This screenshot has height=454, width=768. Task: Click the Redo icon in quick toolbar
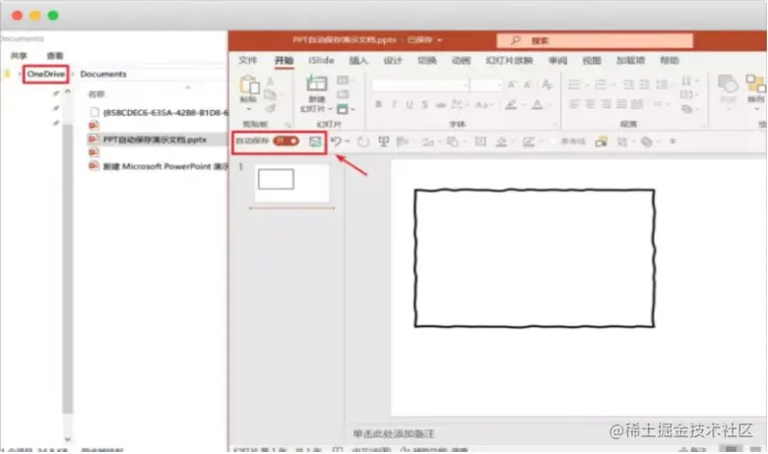pyautogui.click(x=363, y=142)
